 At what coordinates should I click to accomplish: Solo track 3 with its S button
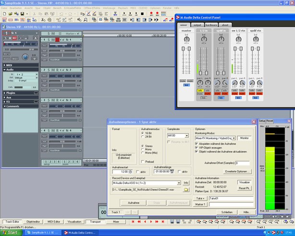(x=48, y=100)
